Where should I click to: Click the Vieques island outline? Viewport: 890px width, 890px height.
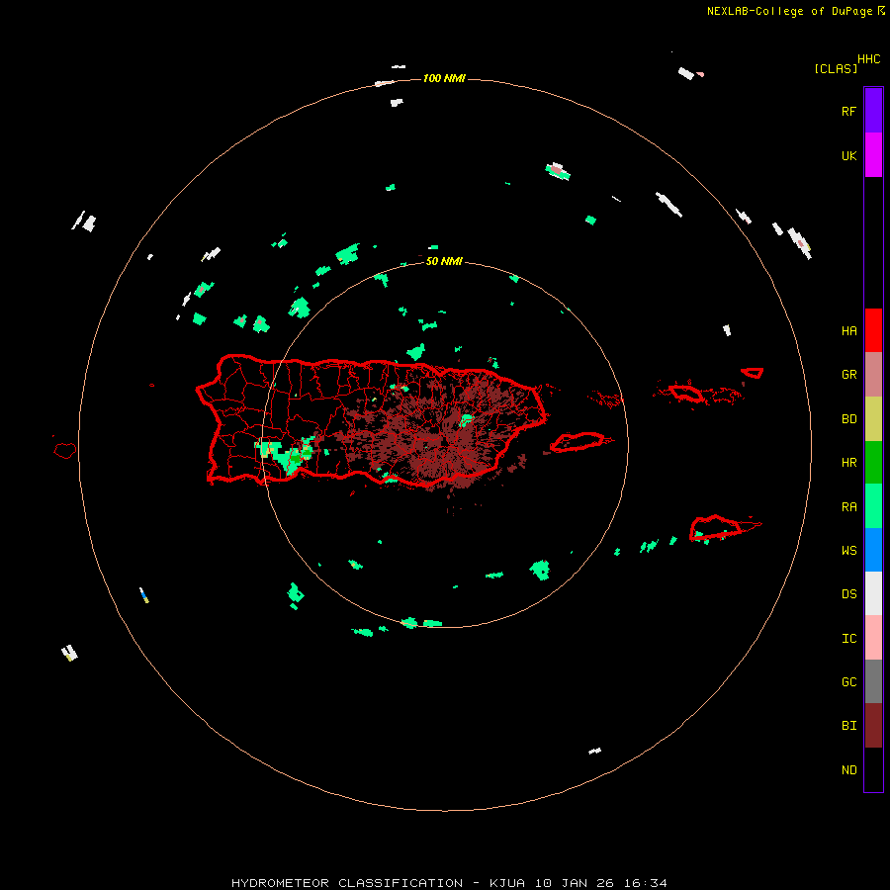[x=577, y=442]
